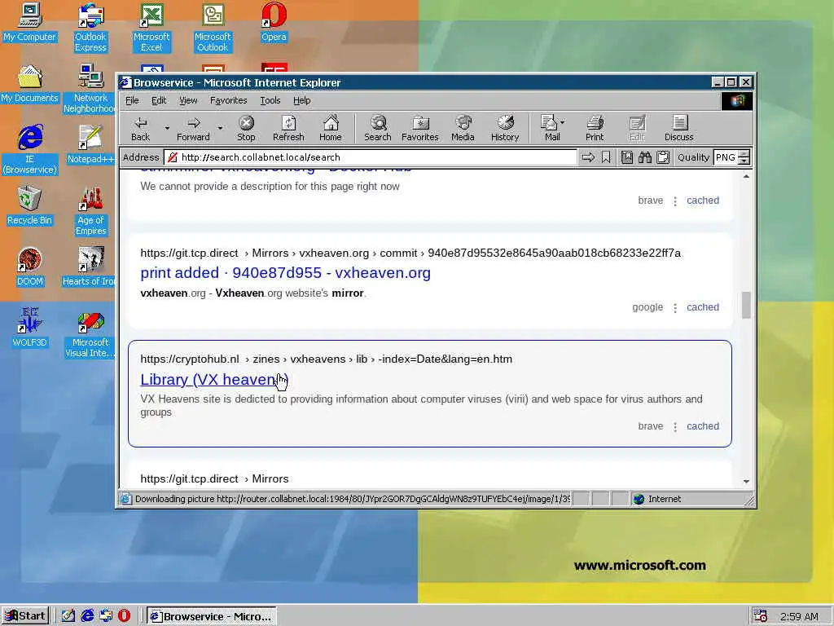Screen dimensions: 834x626
Task: Select the Notepad++ desktop icon
Action: [x=90, y=145]
